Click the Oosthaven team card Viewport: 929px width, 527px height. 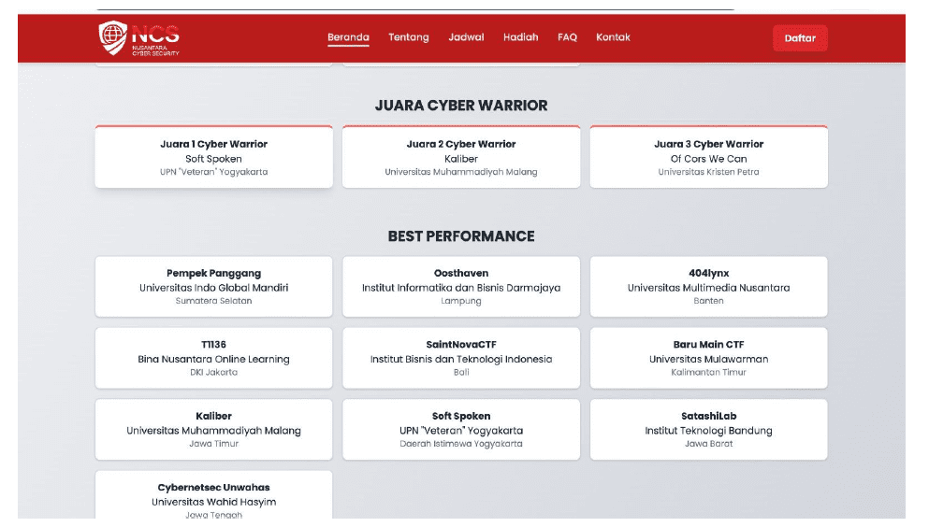[460, 287]
